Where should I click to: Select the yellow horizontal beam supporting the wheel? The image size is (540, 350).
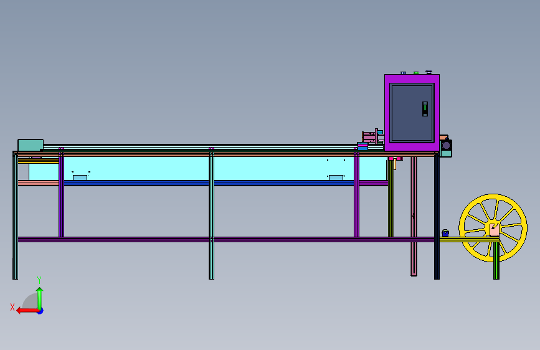pos(469,239)
